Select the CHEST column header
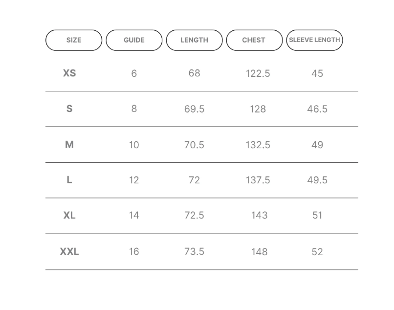394x310 pixels. [x=254, y=40]
